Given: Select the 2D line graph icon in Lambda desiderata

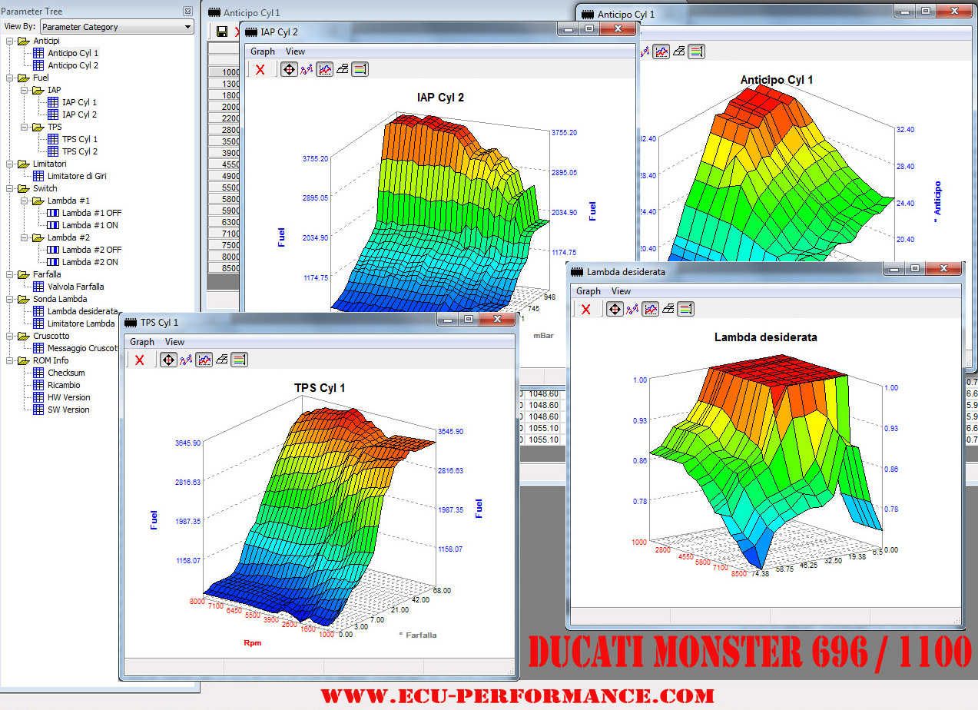Looking at the screenshot, I should 632,309.
